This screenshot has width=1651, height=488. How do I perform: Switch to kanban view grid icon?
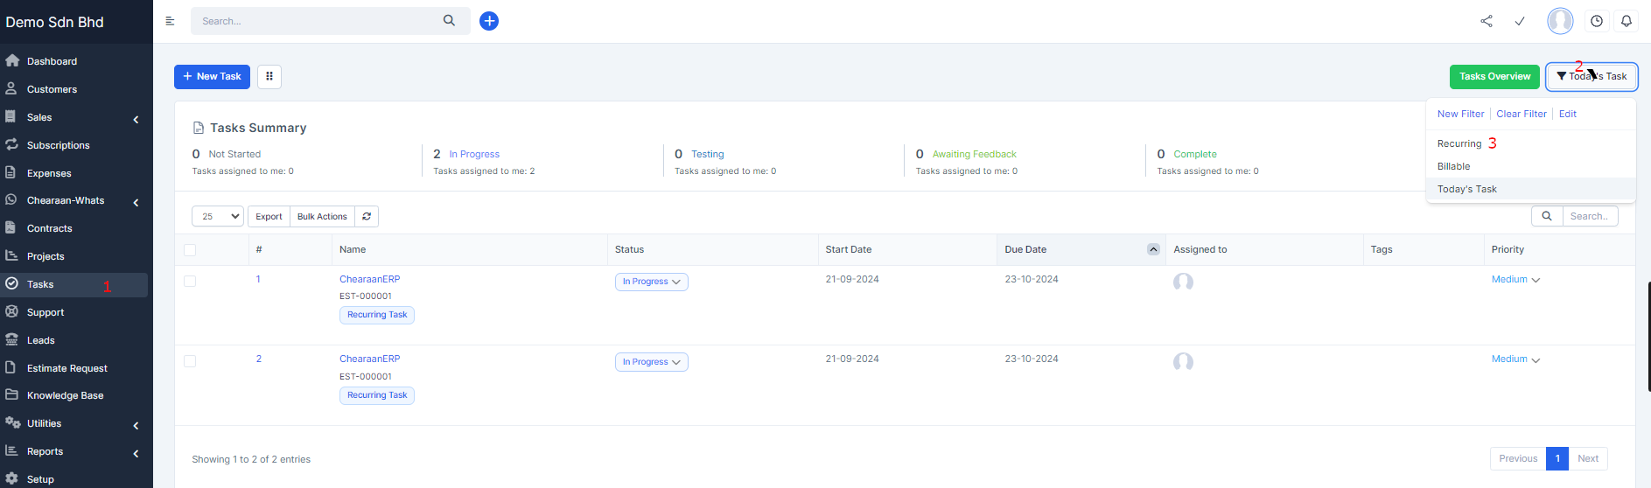coord(269,77)
